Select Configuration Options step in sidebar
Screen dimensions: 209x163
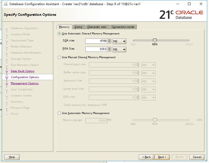(x=25, y=77)
